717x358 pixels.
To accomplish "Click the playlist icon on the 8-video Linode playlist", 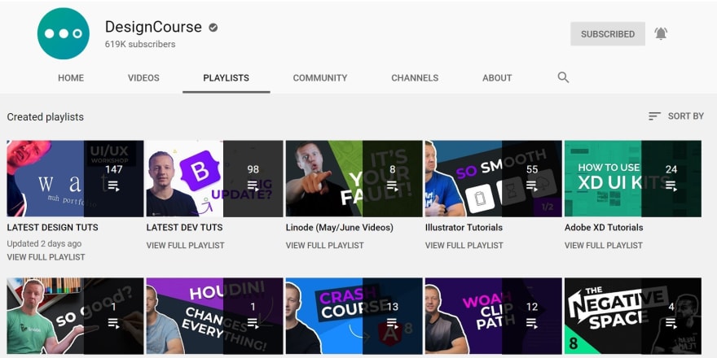I will [x=393, y=186].
